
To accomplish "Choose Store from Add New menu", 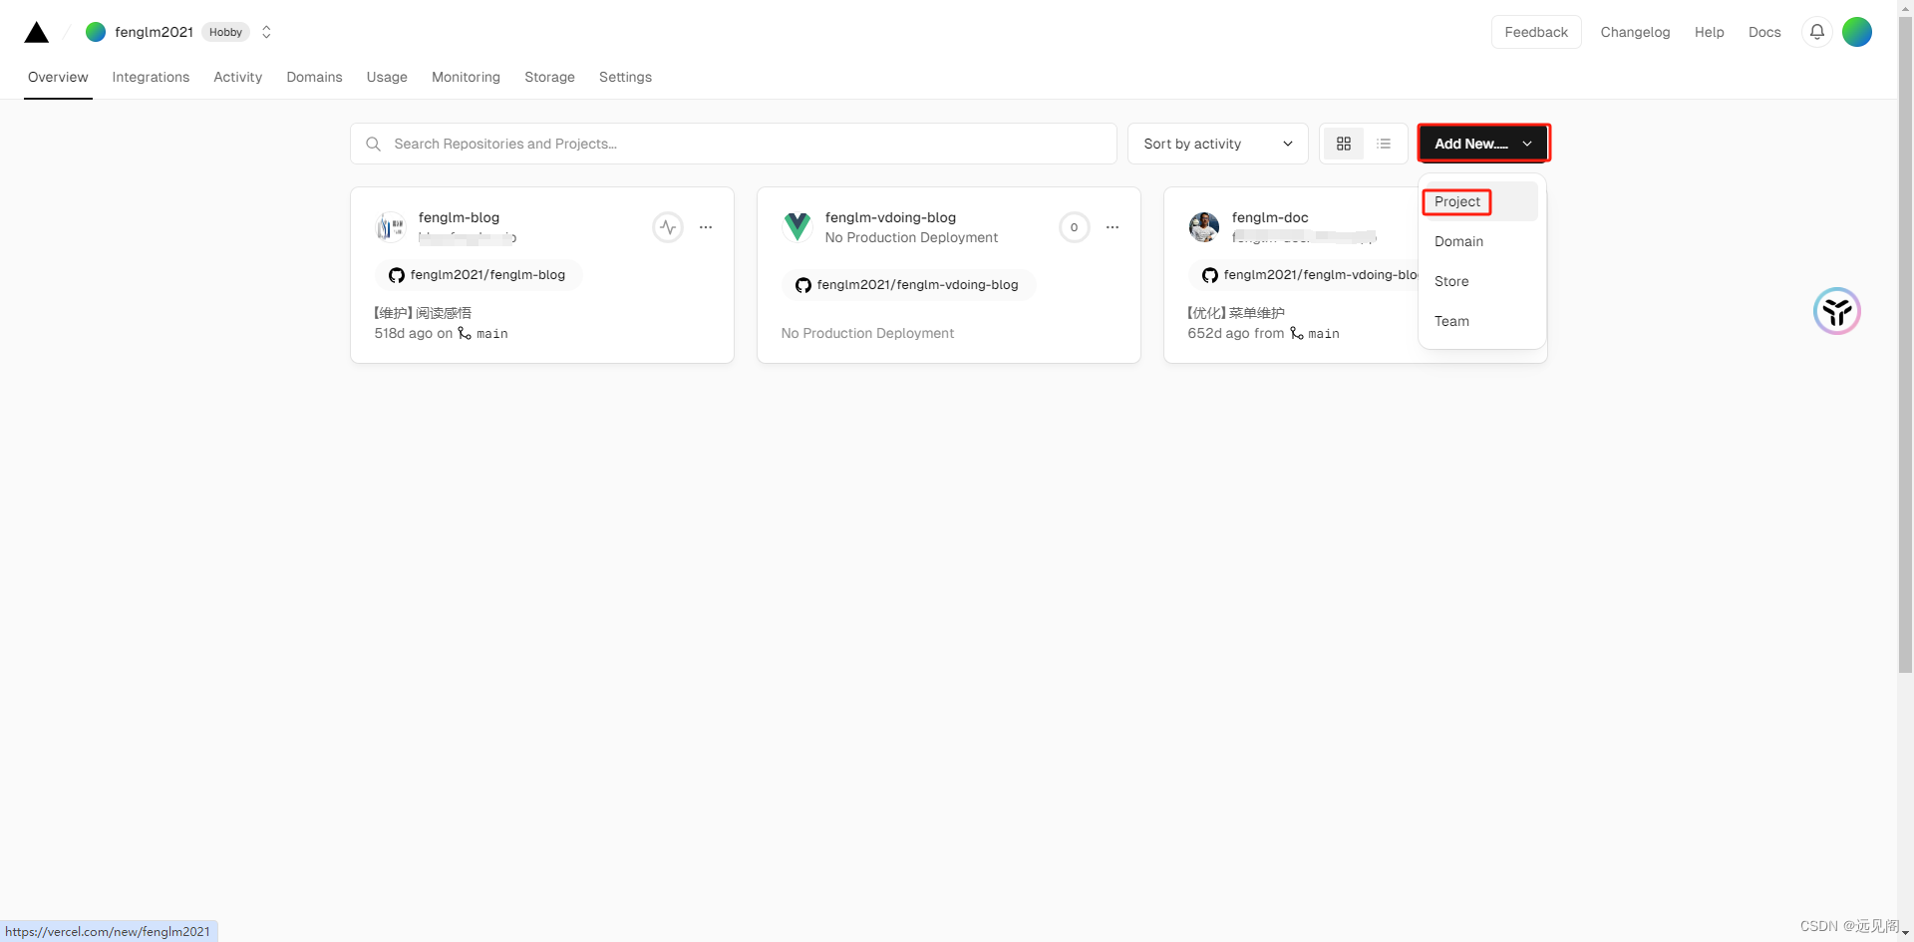I will pos(1480,281).
